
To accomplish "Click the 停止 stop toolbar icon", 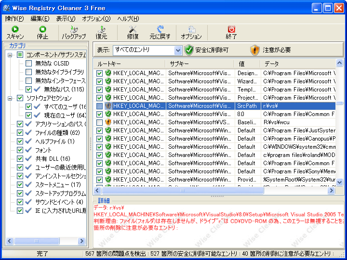I will pos(42,29).
